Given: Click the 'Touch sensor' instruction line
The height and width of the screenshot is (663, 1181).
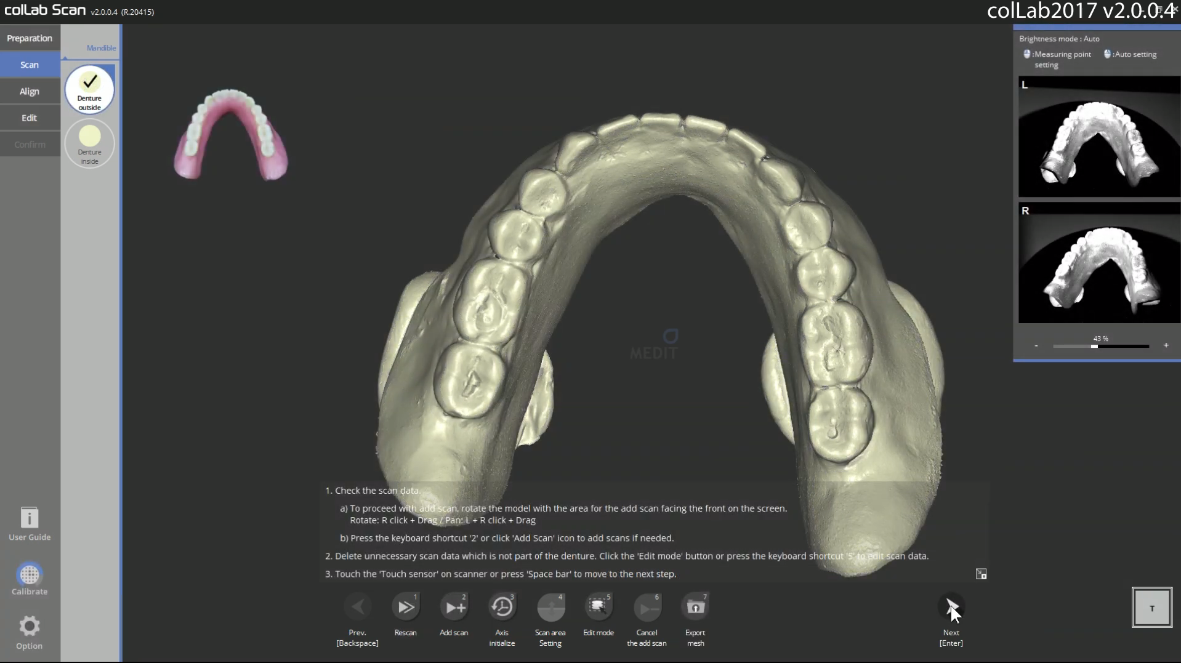Looking at the screenshot, I should click(501, 574).
